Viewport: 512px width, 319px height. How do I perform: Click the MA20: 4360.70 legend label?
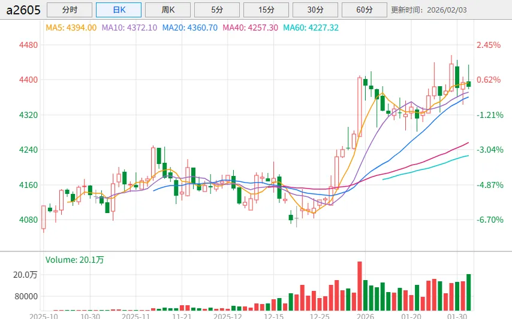point(190,28)
